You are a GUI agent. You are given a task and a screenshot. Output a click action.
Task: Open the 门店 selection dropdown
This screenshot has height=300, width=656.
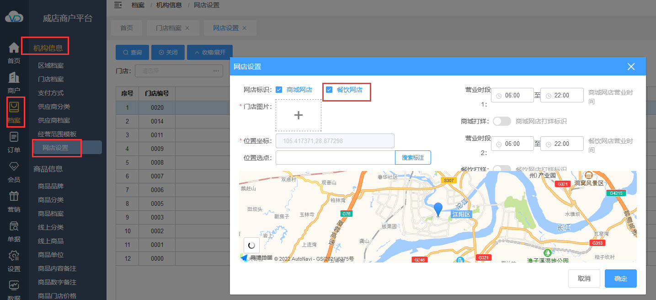(178, 71)
